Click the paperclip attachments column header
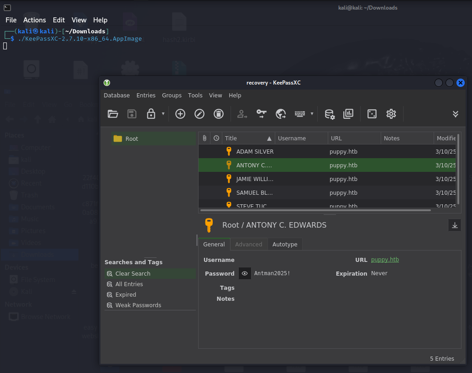The image size is (472, 373). click(x=205, y=139)
